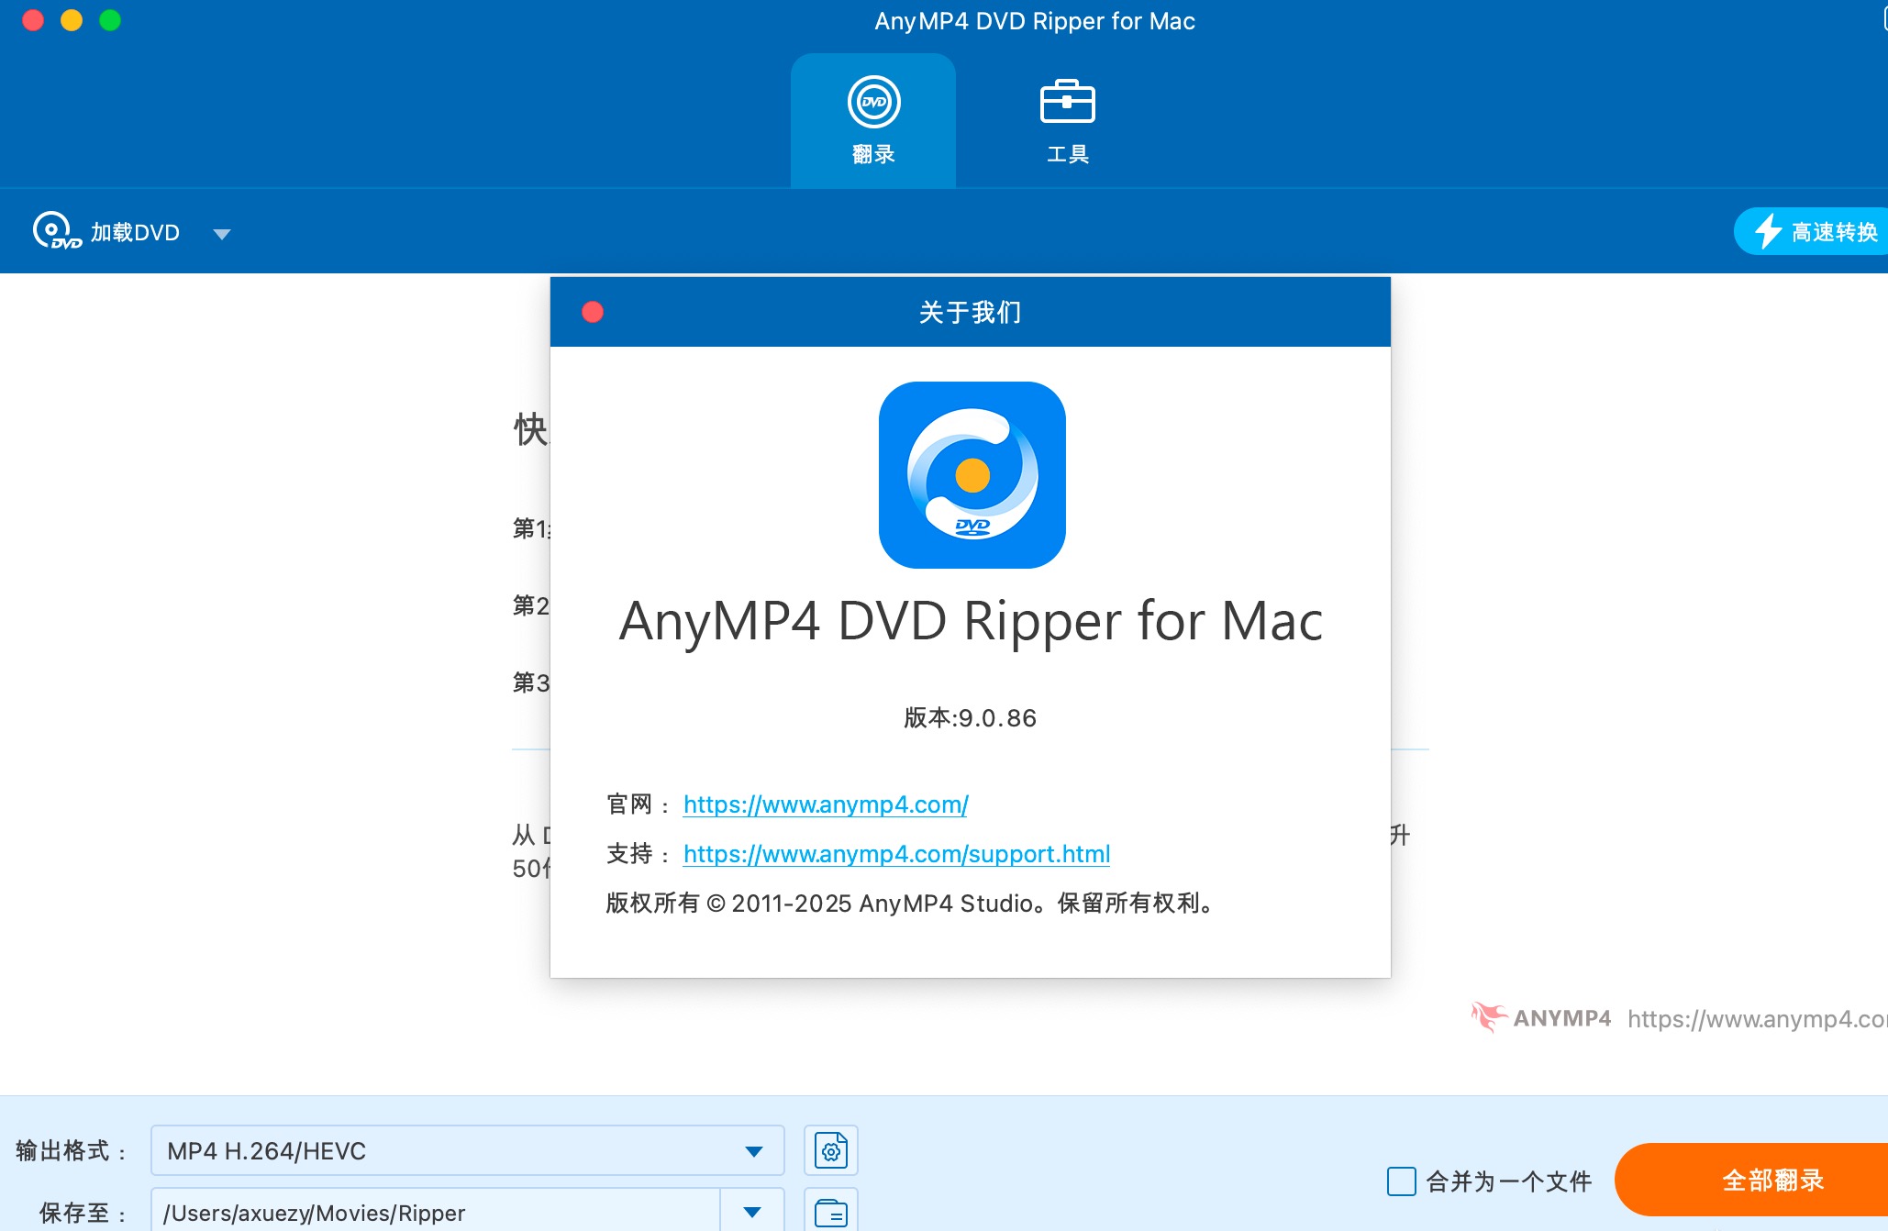Image resolution: width=1888 pixels, height=1231 pixels.
Task: Click the save path /Users/axuezy/Movies/Ripper field
Action: 436,1211
